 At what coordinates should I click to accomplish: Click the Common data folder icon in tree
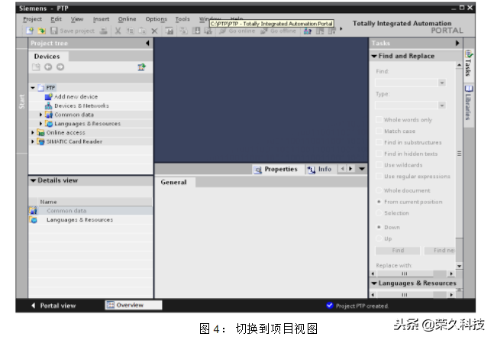pyautogui.click(x=49, y=115)
